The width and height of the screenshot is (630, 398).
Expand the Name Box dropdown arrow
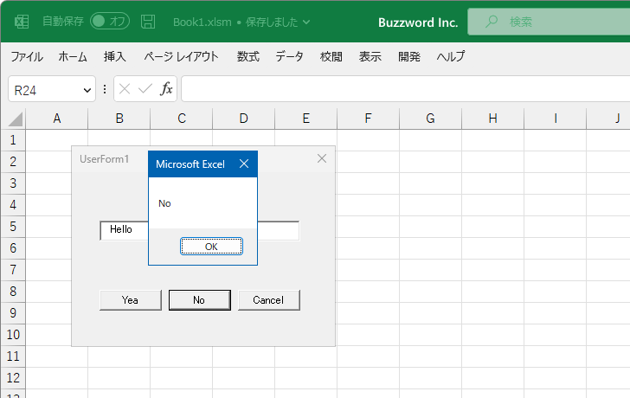pos(87,90)
